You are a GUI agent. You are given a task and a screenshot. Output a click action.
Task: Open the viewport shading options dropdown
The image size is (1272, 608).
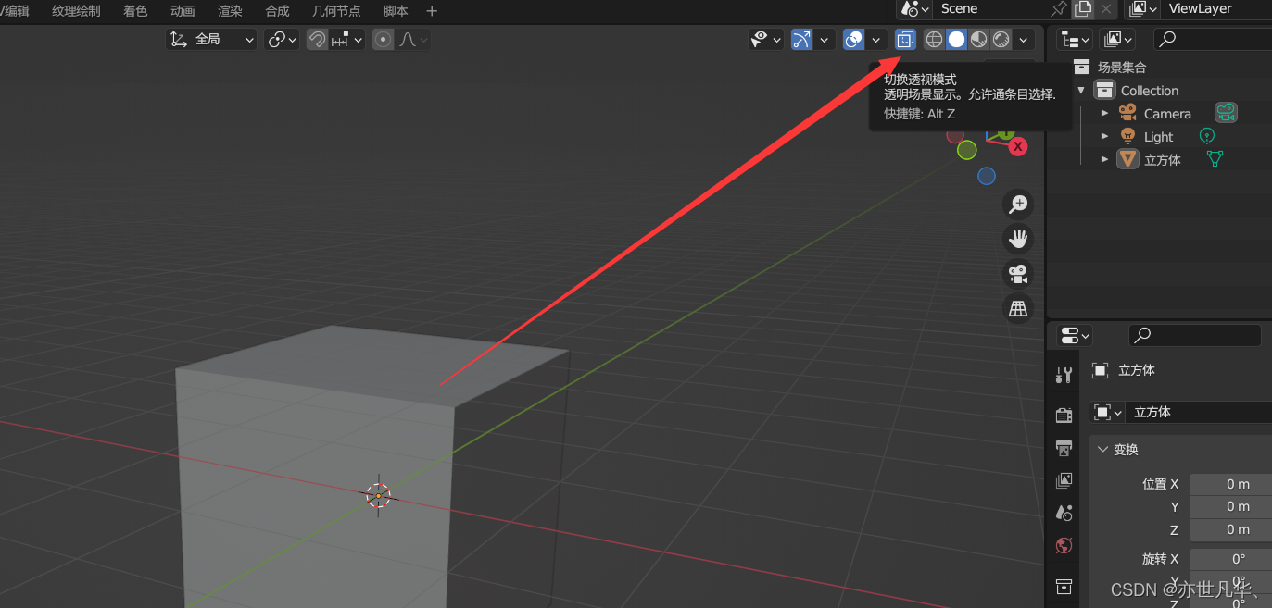[x=1023, y=40]
